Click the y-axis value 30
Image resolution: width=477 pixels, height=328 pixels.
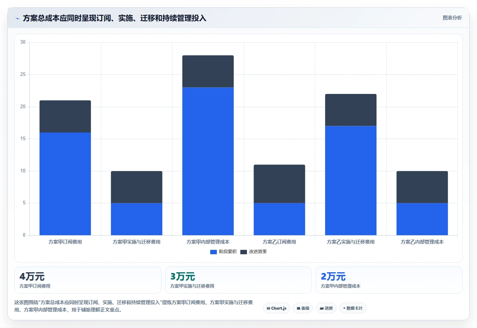[x=23, y=42]
